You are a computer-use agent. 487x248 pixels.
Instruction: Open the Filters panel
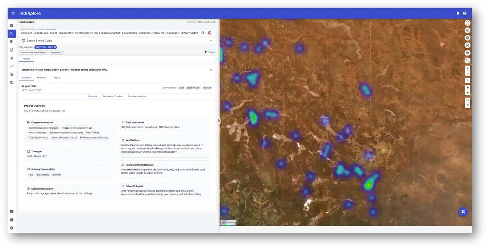pos(210,53)
